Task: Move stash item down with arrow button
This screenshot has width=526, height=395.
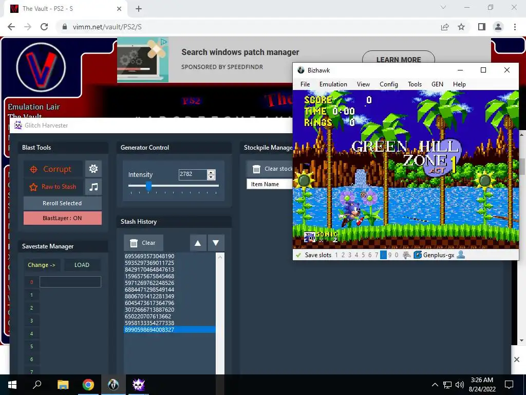Action: point(216,243)
